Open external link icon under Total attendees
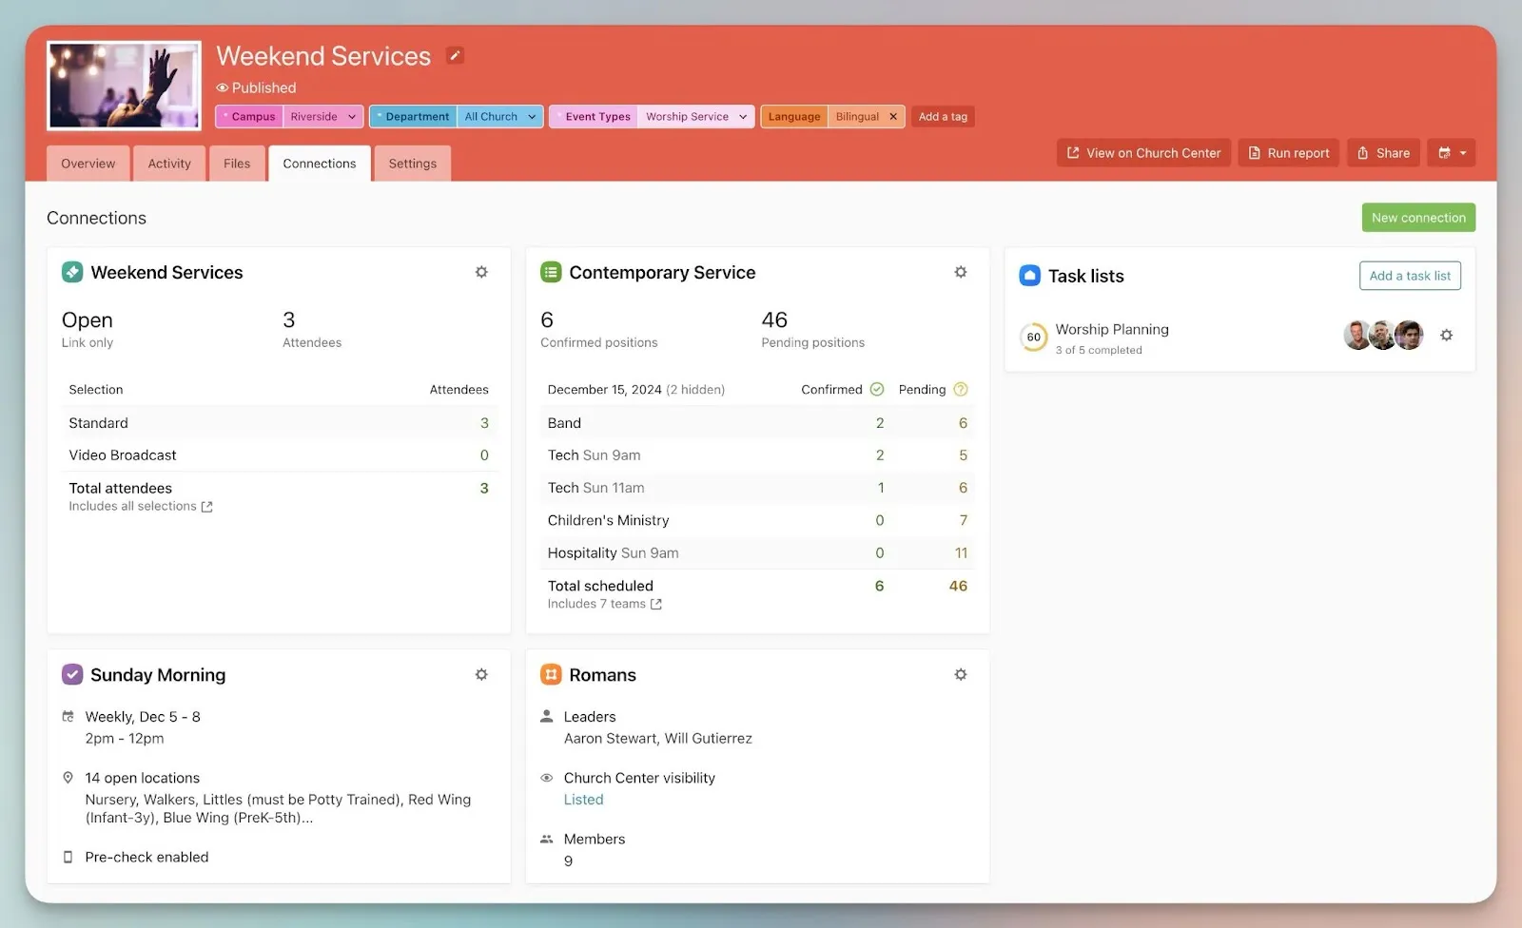 point(206,507)
